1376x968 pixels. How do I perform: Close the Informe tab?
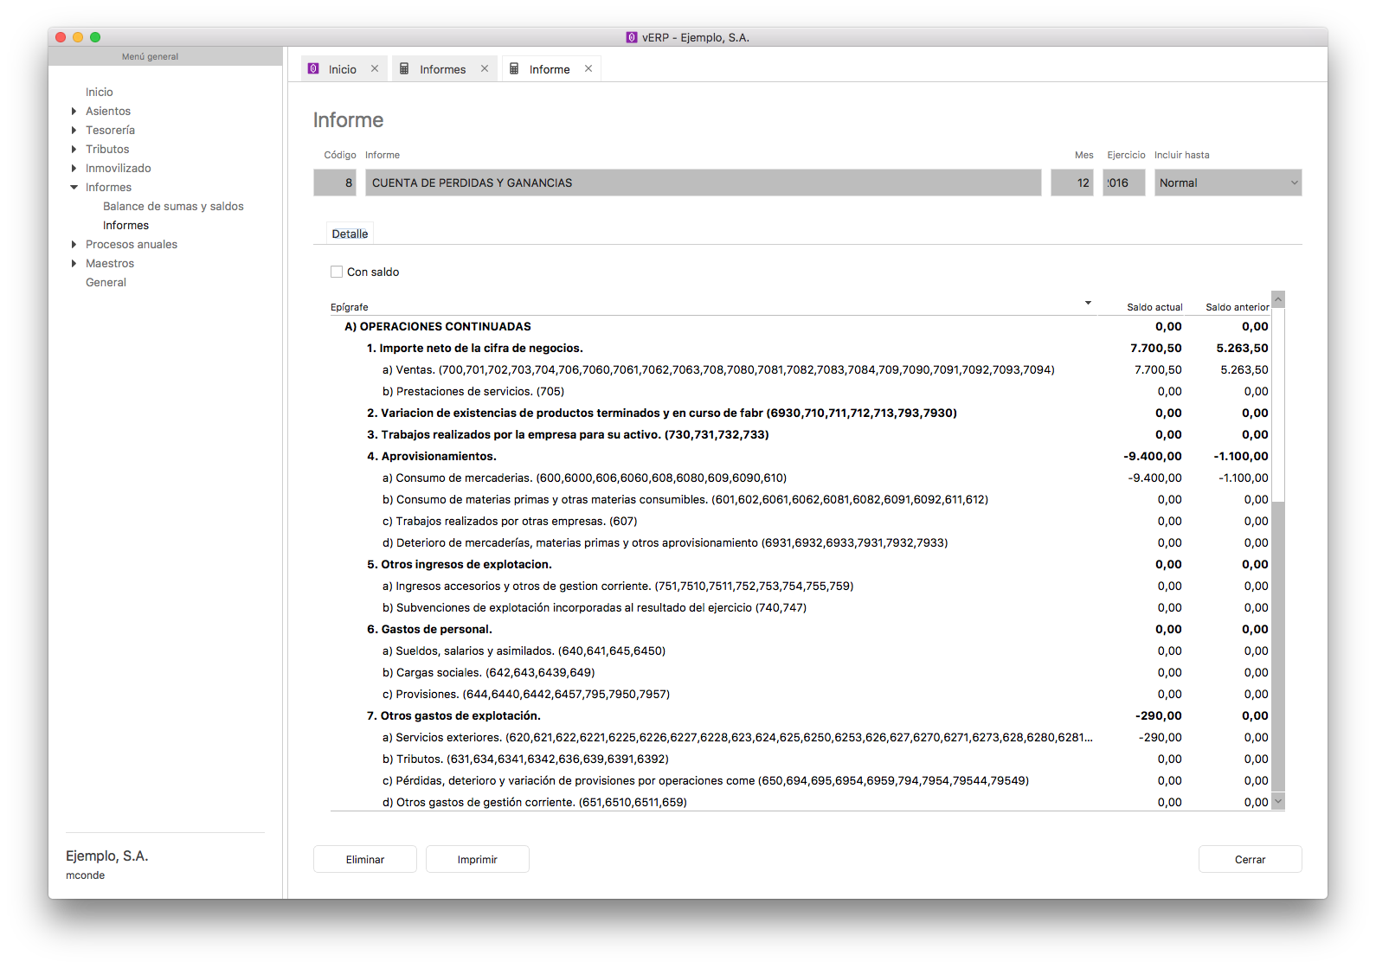pos(588,69)
